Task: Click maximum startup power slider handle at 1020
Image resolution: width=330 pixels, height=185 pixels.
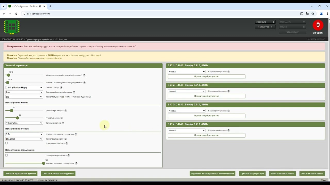Action: tap(7, 83)
